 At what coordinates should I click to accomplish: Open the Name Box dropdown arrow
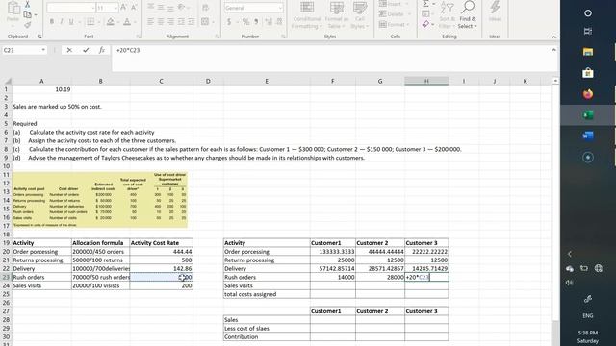point(43,50)
